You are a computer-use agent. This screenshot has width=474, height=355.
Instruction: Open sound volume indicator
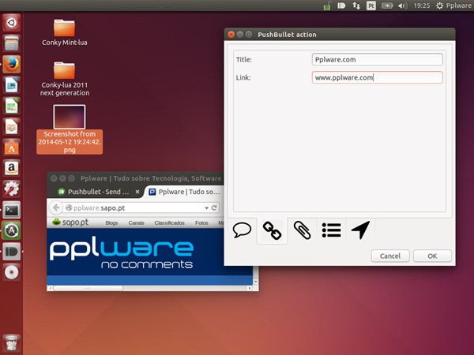402,6
